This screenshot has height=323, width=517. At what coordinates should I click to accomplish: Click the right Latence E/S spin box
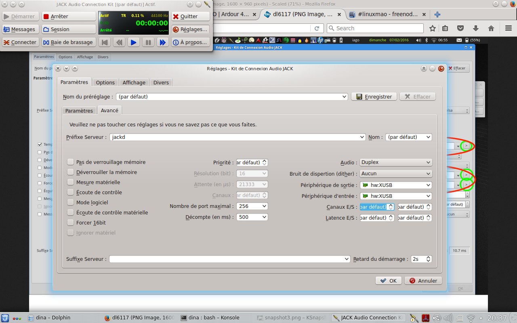tap(415, 218)
